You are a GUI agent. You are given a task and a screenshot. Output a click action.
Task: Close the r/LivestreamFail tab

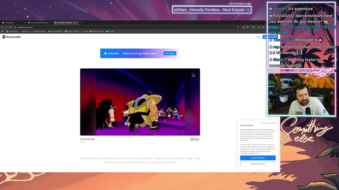pos(25,23)
